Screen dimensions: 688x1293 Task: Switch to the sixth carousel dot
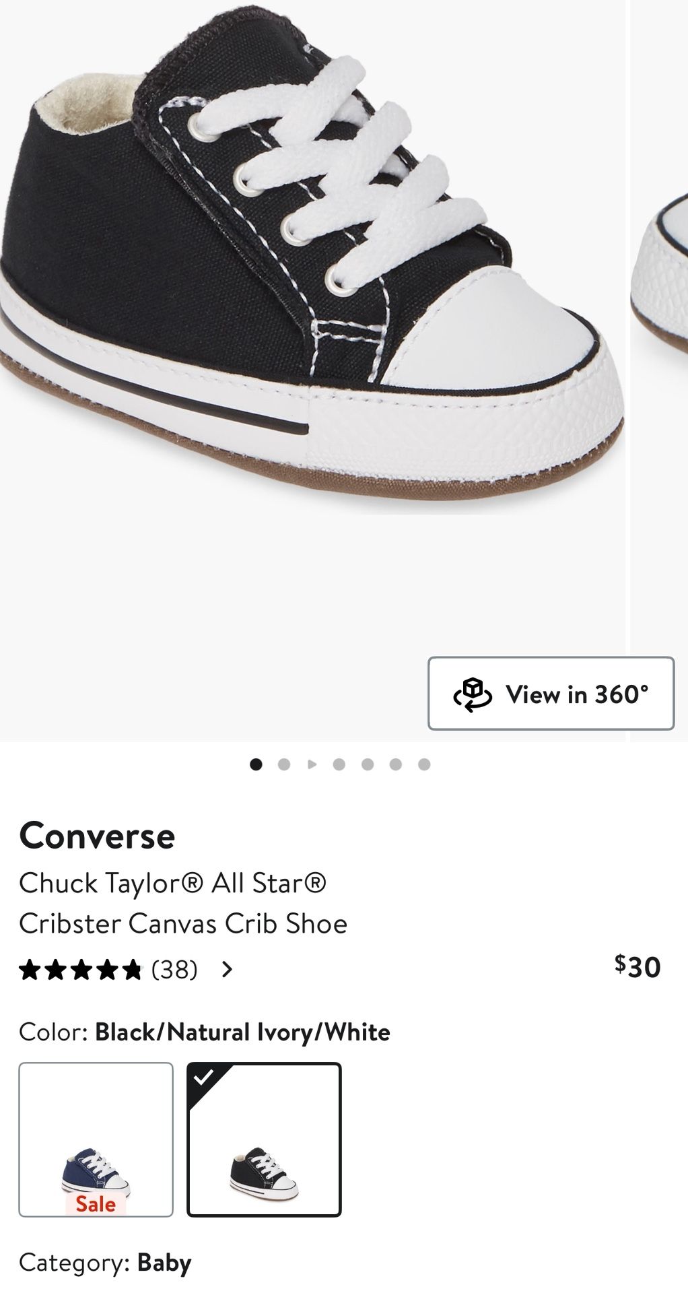[x=396, y=764]
